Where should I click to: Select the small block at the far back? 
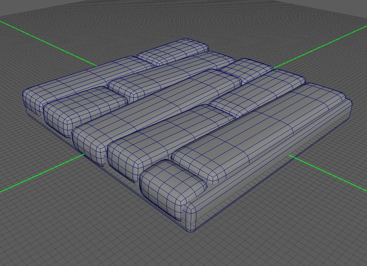tap(172, 52)
